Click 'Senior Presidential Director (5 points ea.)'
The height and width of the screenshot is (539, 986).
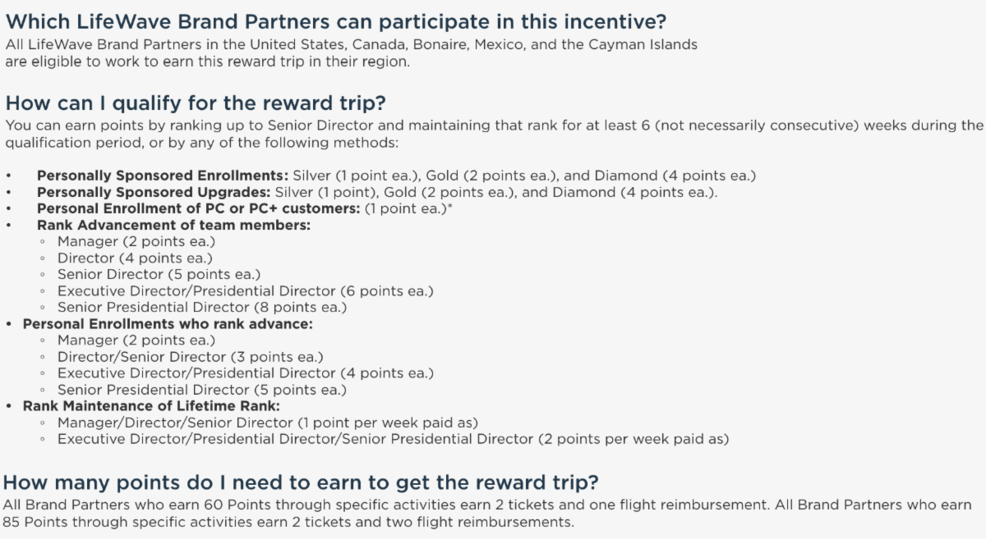click(202, 389)
